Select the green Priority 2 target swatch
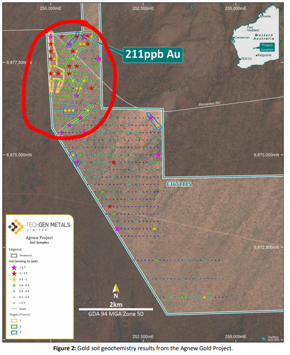Image resolution: width=290 pixels, height=355 pixels. point(14,328)
